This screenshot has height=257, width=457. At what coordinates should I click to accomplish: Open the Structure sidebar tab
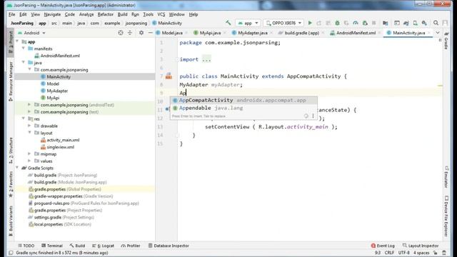click(11, 150)
